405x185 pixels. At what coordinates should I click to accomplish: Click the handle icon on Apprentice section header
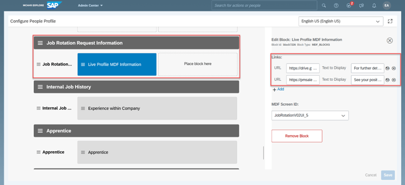40,131
